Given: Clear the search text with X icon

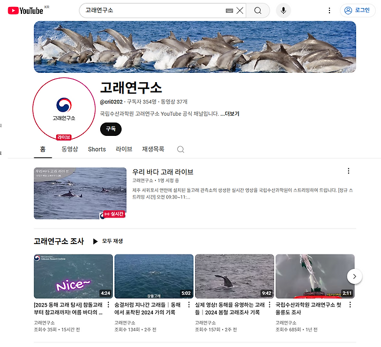Looking at the screenshot, I should 240,10.
